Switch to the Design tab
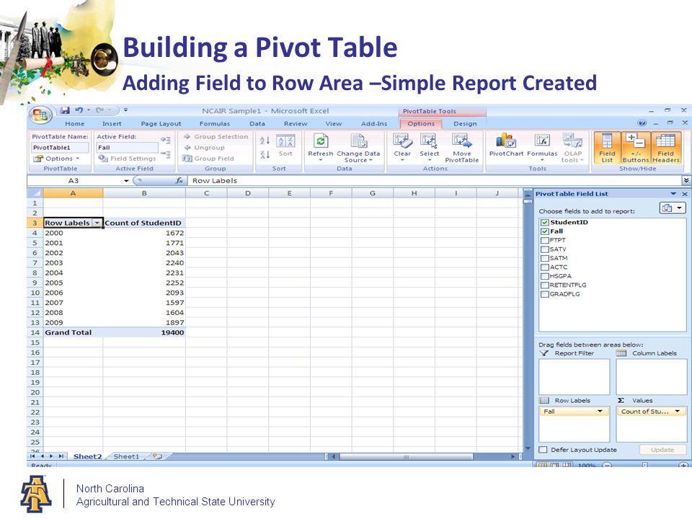The image size is (692, 519). coord(465,124)
